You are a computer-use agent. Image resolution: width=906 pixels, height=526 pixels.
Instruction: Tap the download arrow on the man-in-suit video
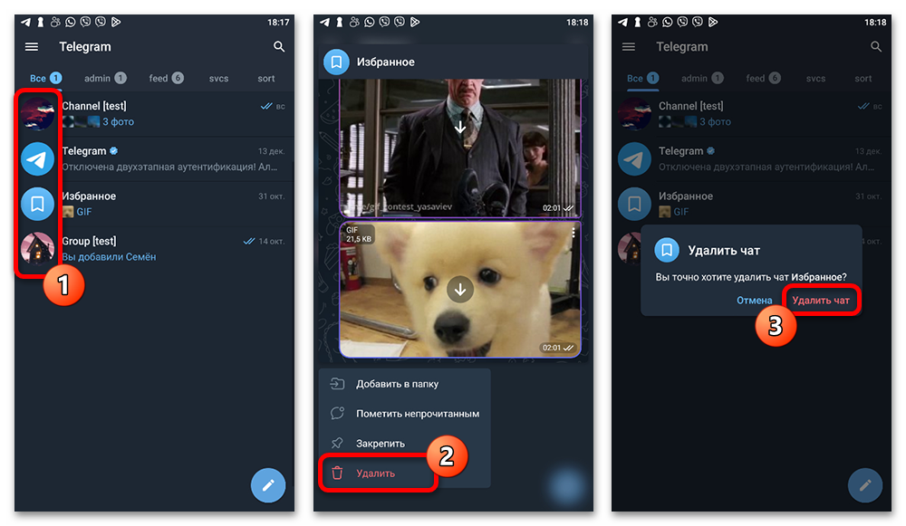pos(460,127)
